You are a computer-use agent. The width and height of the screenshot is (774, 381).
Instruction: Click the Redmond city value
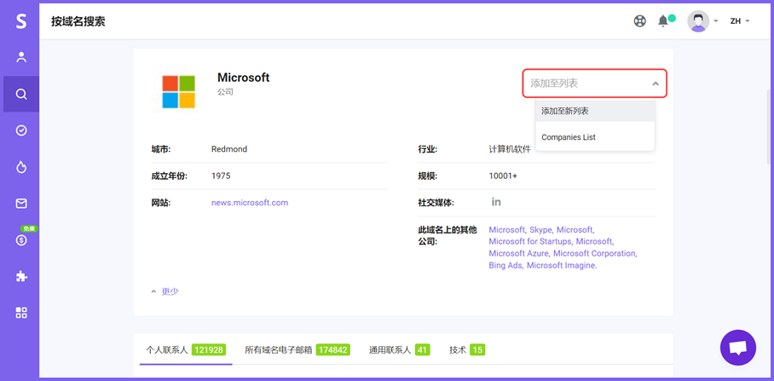(x=229, y=149)
